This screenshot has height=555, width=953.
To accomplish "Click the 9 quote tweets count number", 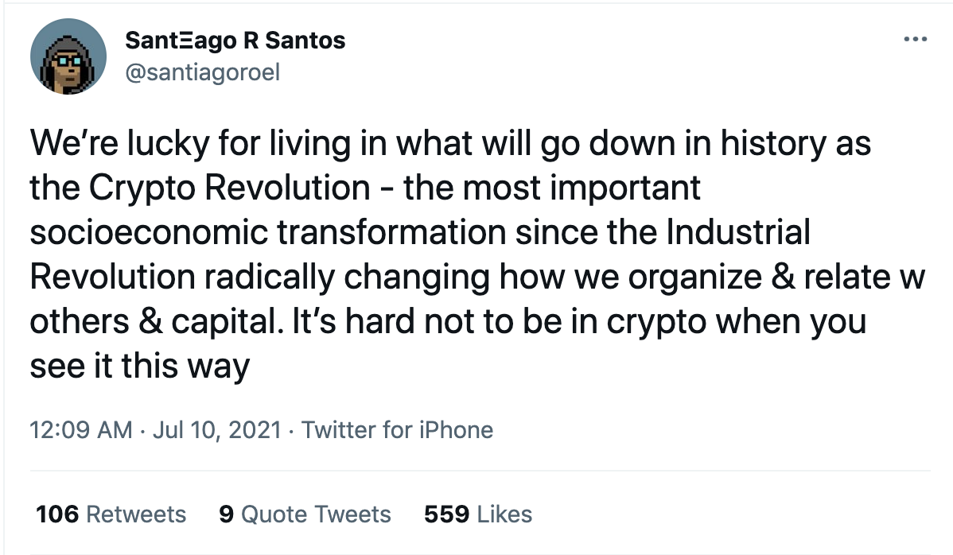I will pos(226,514).
